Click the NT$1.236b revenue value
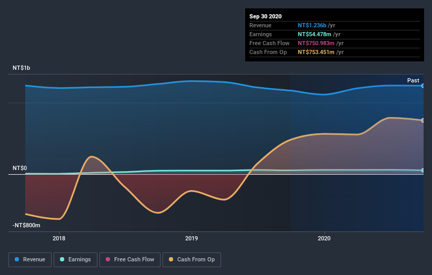The height and width of the screenshot is (275, 432). [312, 25]
